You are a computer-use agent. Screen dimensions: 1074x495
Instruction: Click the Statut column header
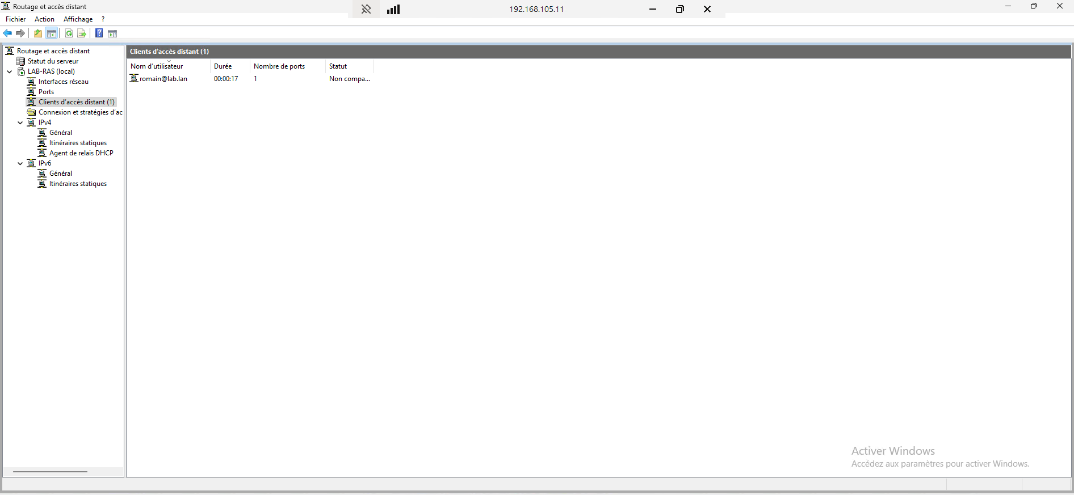[x=338, y=66]
